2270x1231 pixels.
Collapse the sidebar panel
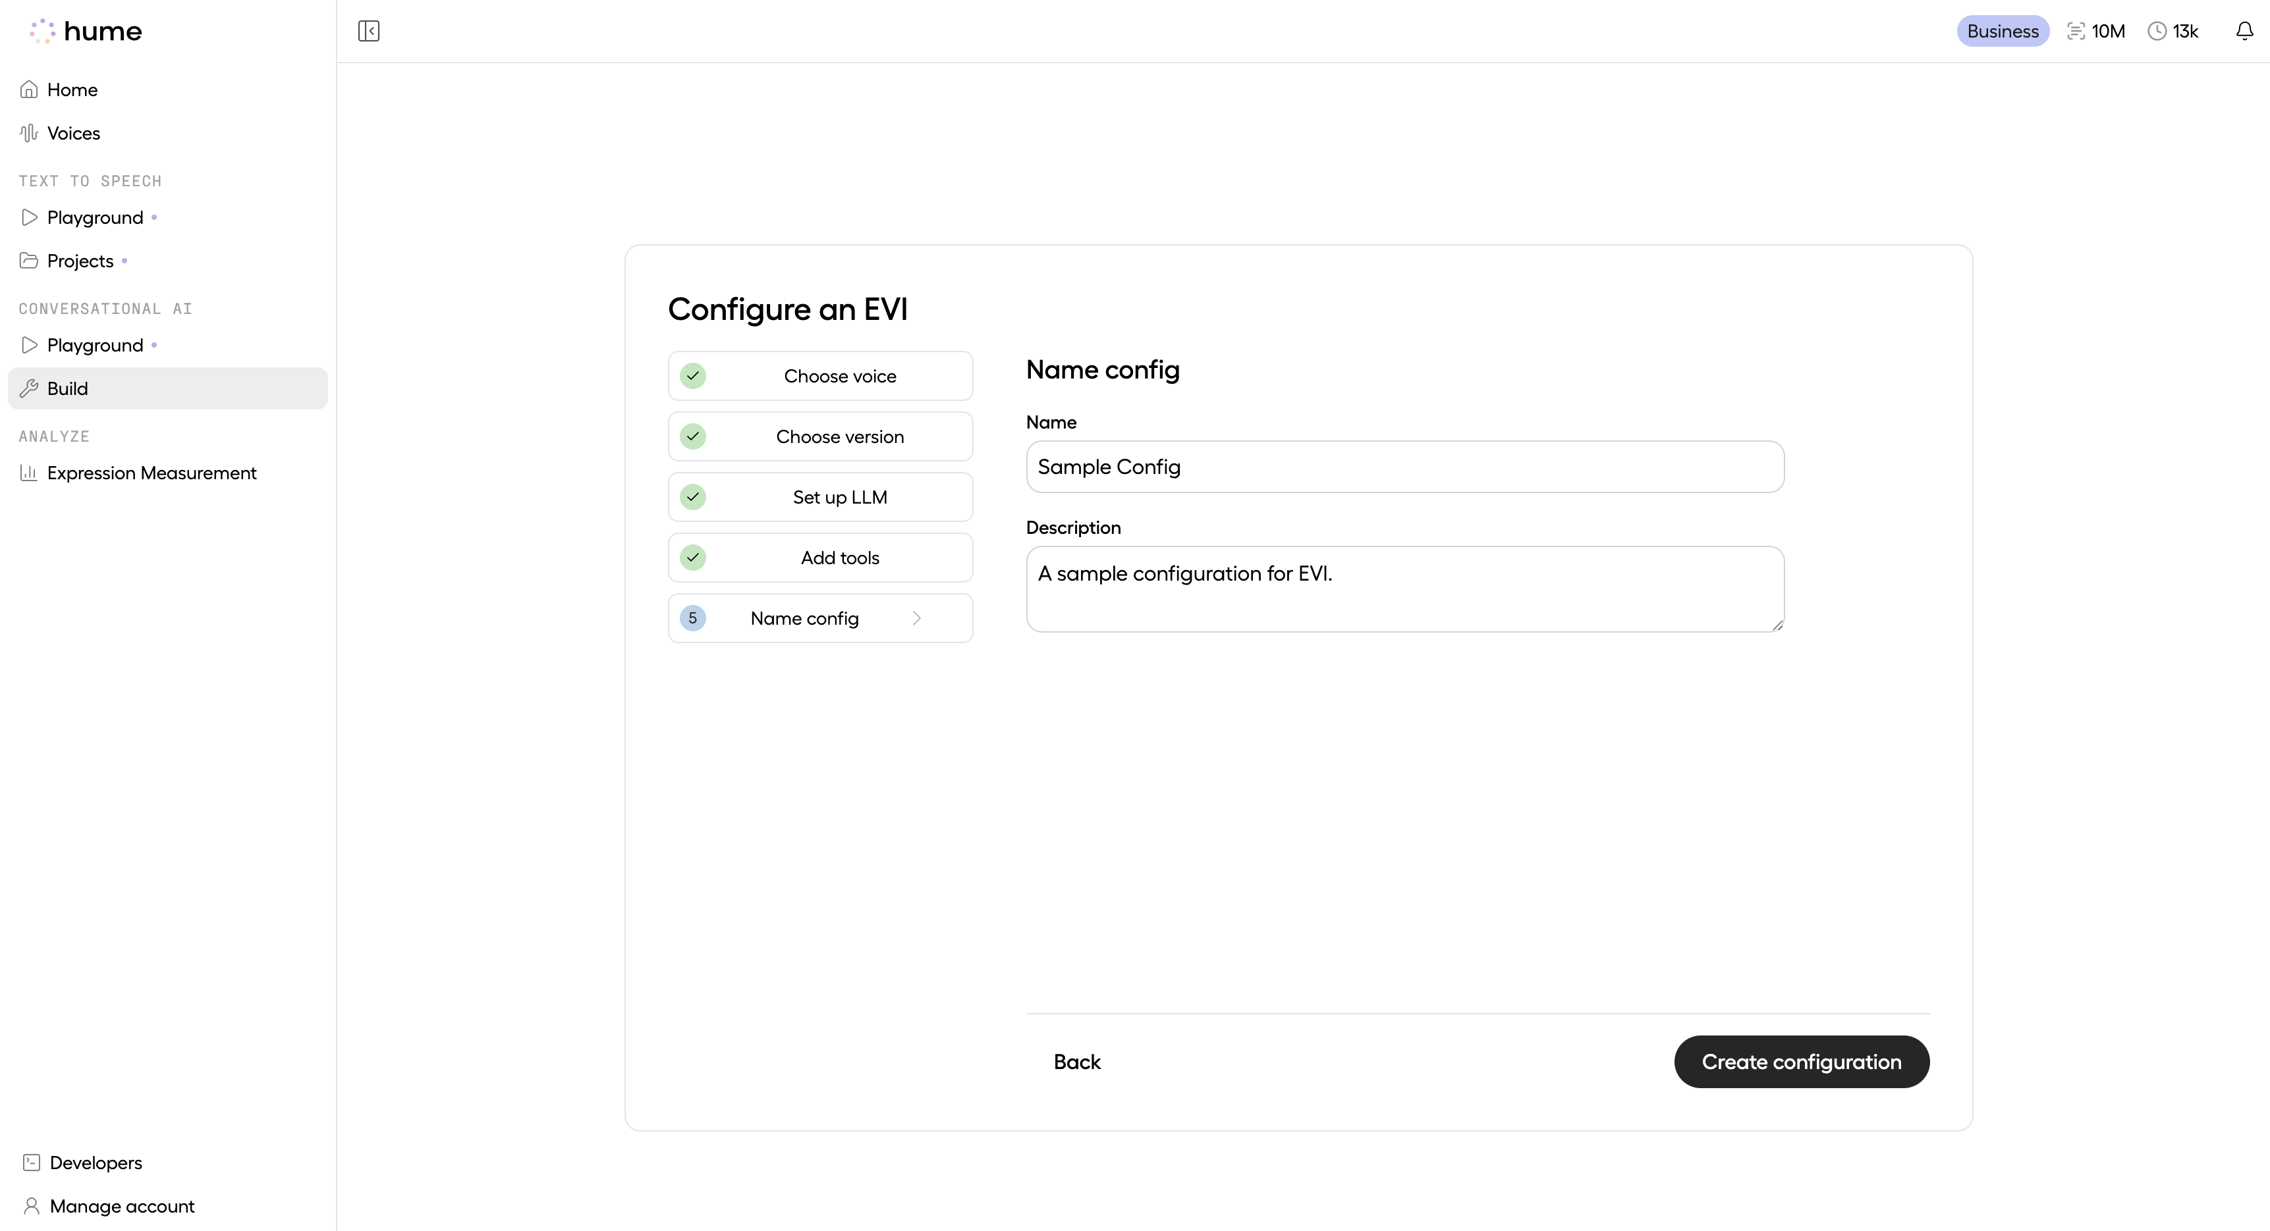[368, 31]
